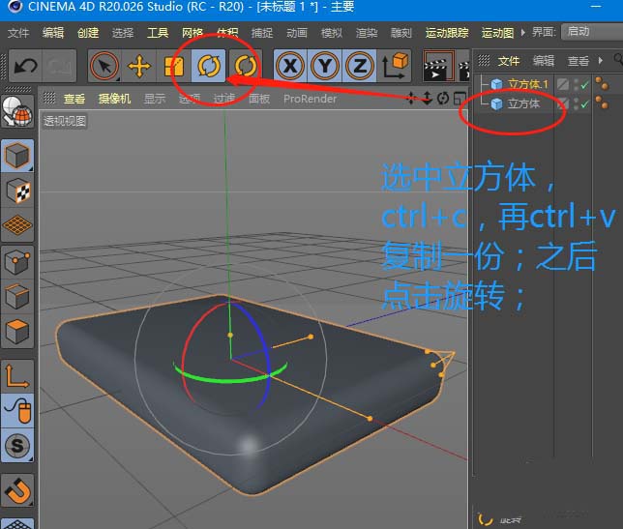Viewport: 623px width, 529px height.
Task: Switch to Edges mode
Action: 17,297
